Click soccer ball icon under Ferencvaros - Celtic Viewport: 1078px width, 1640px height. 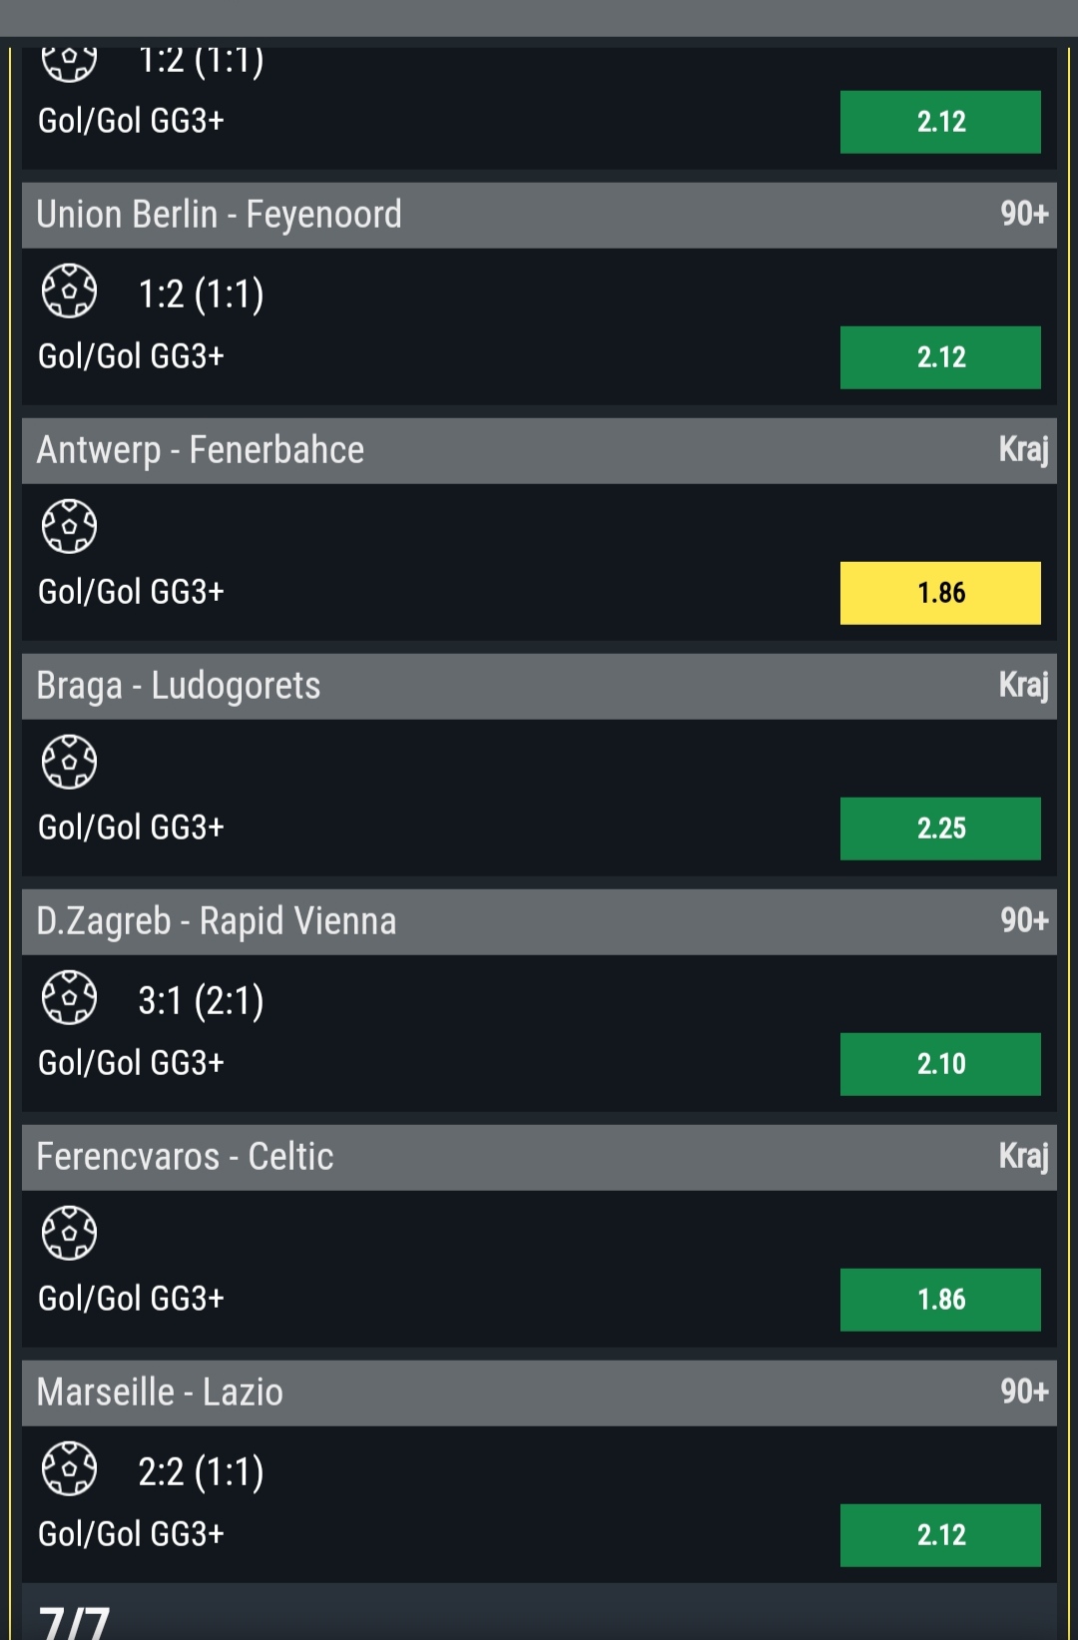click(69, 1233)
